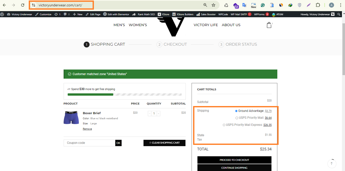Screen dimensions: 345x171
Task: Apply coupon with the OK button
Action: coord(118,143)
